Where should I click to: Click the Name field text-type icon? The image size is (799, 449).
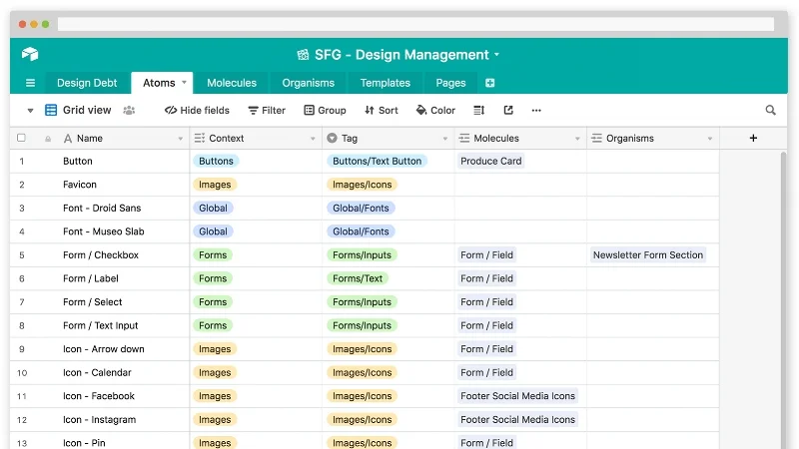click(68, 139)
